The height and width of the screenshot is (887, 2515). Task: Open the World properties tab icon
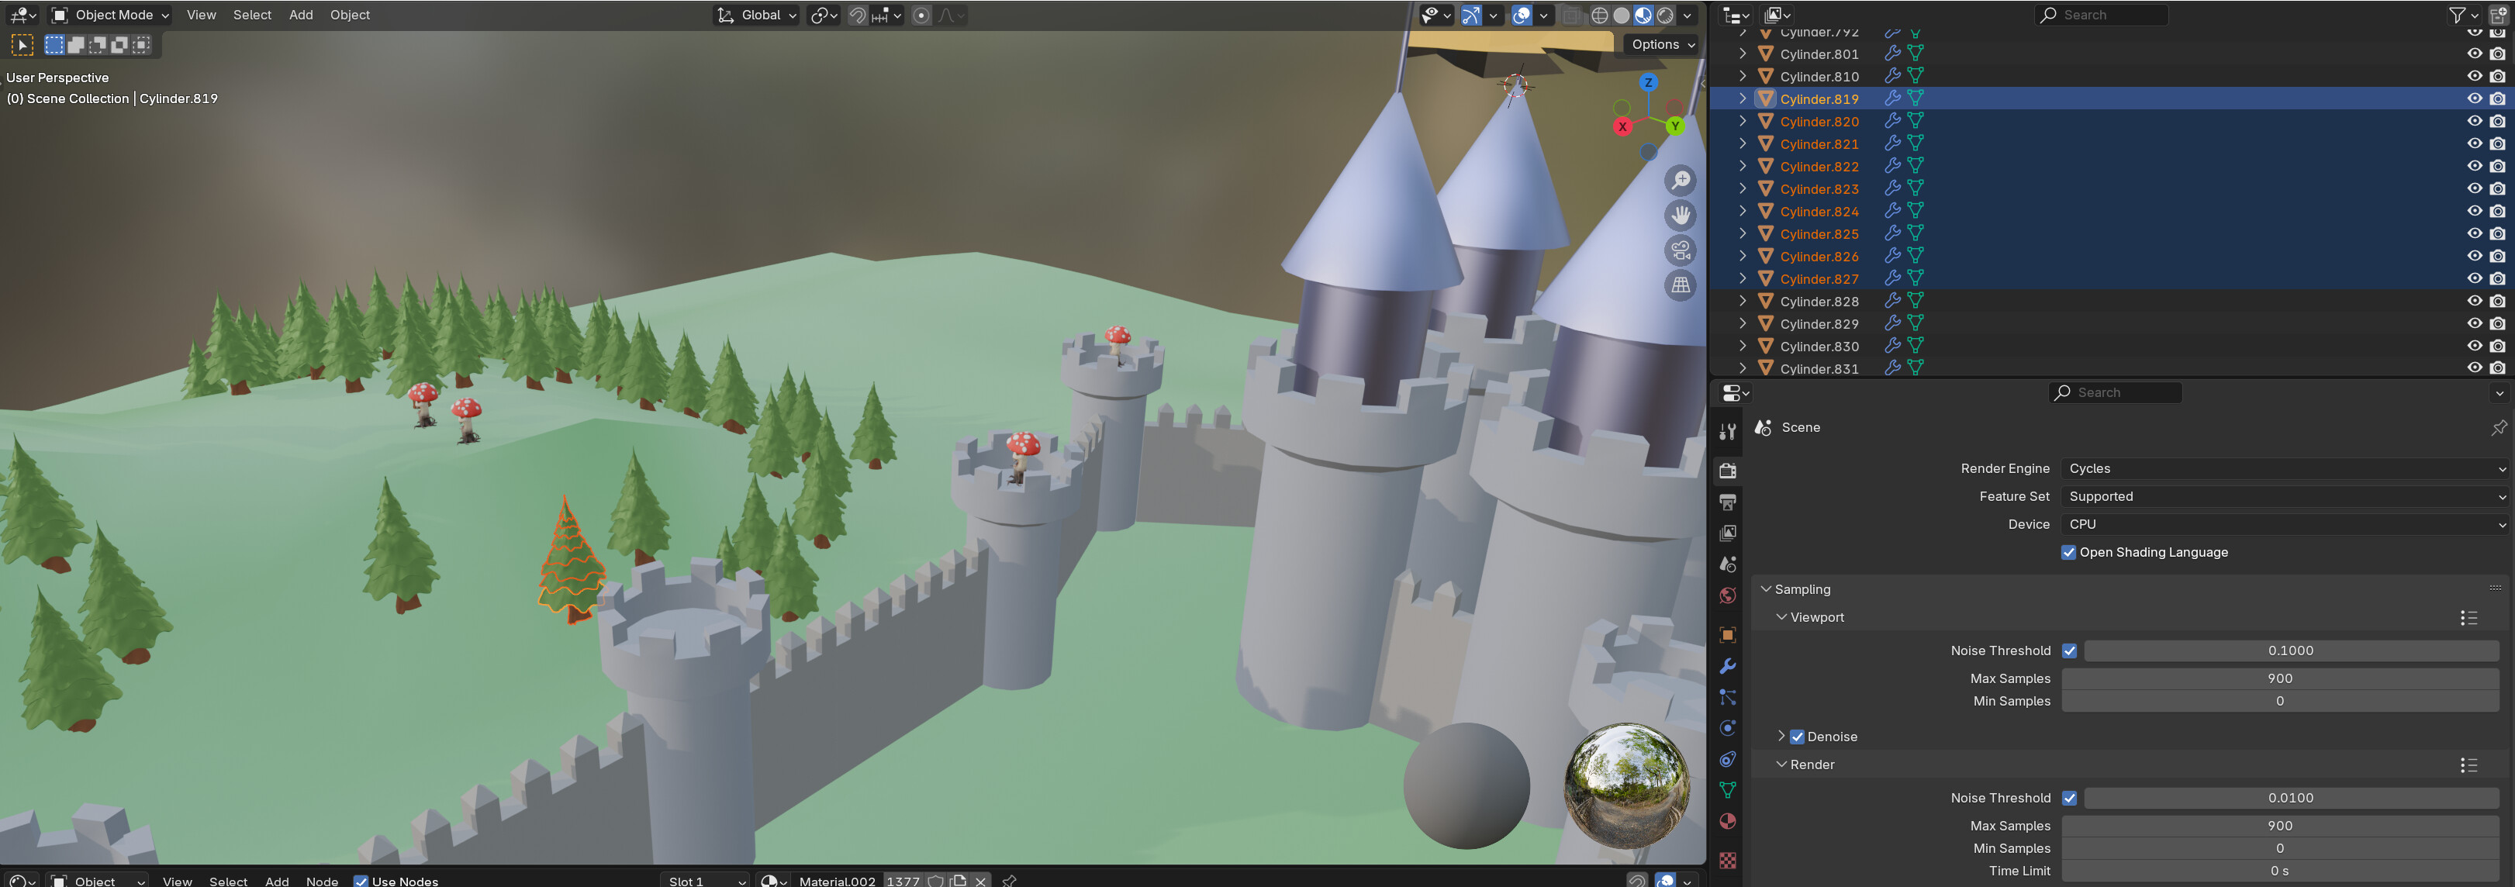click(x=1727, y=595)
